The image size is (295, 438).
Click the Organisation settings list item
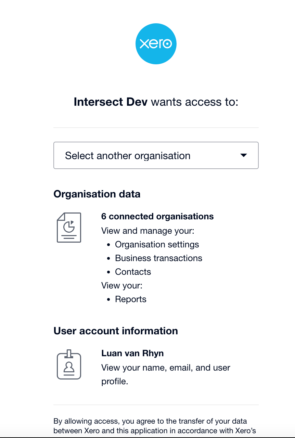(157, 244)
